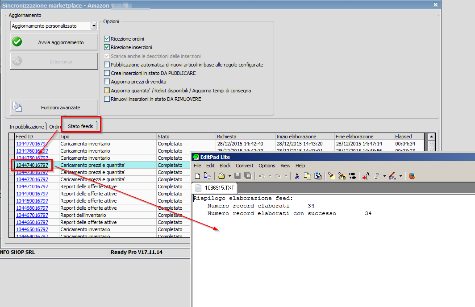This screenshot has width=475, height=307.
Task: Click the Feed ID column header
Action: (37, 137)
